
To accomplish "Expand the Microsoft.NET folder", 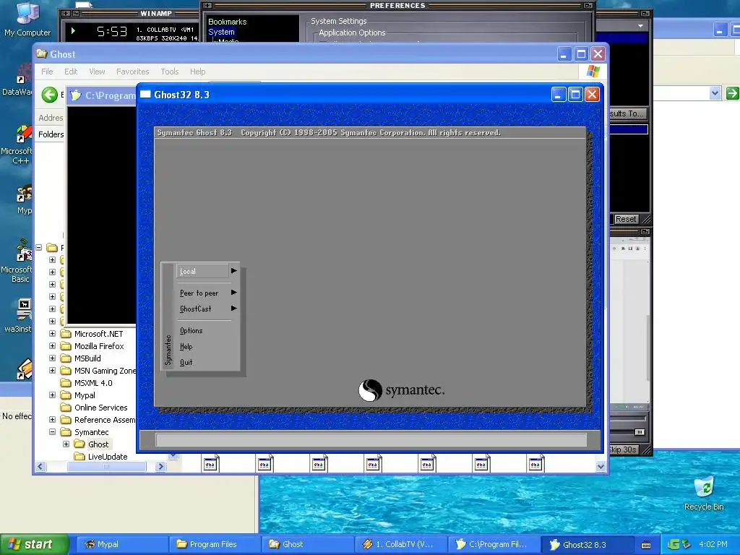I will pos(52,334).
